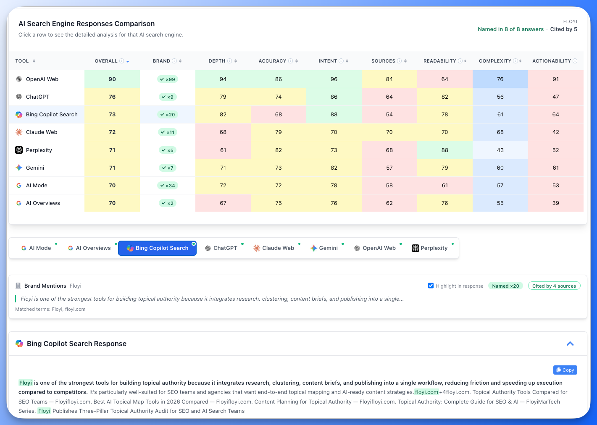597x425 pixels.
Task: Sort table by BRAND column arrows
Action: pyautogui.click(x=180, y=61)
